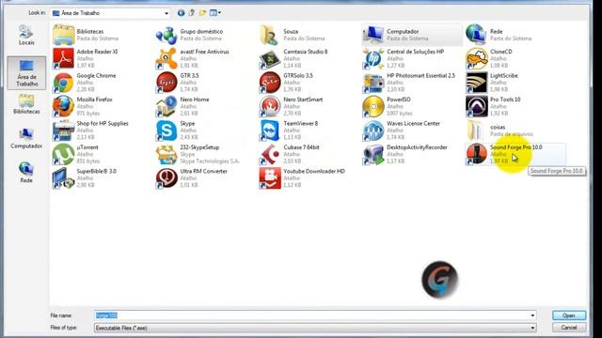Select the Ultra RM Converter shortcut
This screenshot has width=602, height=338.
tap(192, 178)
